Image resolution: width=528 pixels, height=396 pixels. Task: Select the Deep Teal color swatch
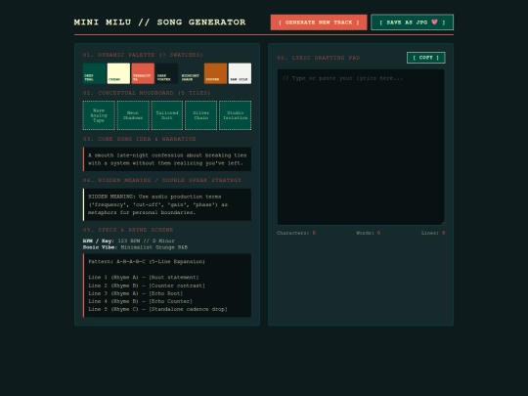pyautogui.click(x=94, y=73)
